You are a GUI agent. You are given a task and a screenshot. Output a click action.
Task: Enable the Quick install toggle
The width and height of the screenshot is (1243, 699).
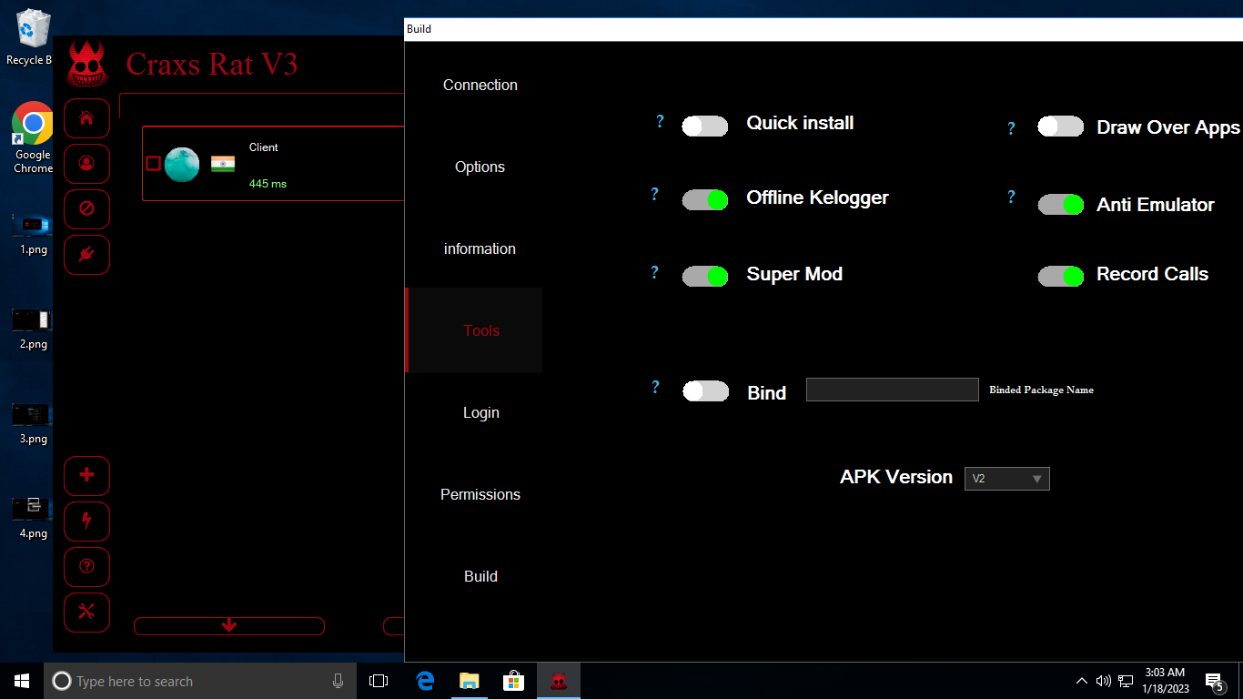pos(705,127)
